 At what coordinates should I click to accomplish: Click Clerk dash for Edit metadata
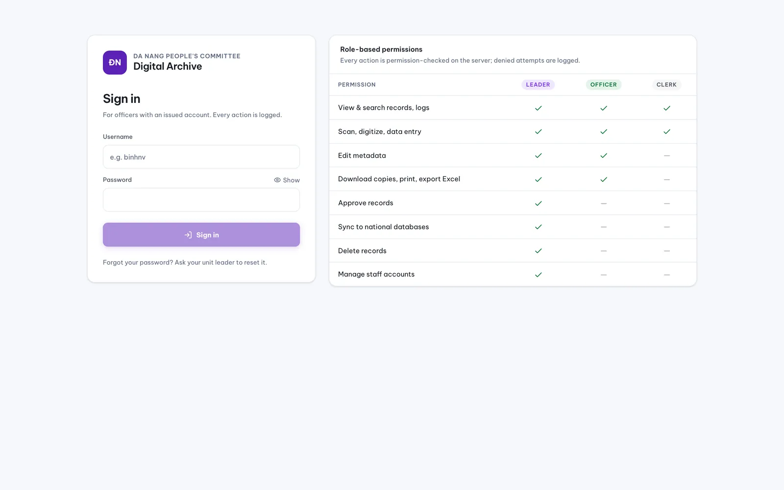[667, 155]
